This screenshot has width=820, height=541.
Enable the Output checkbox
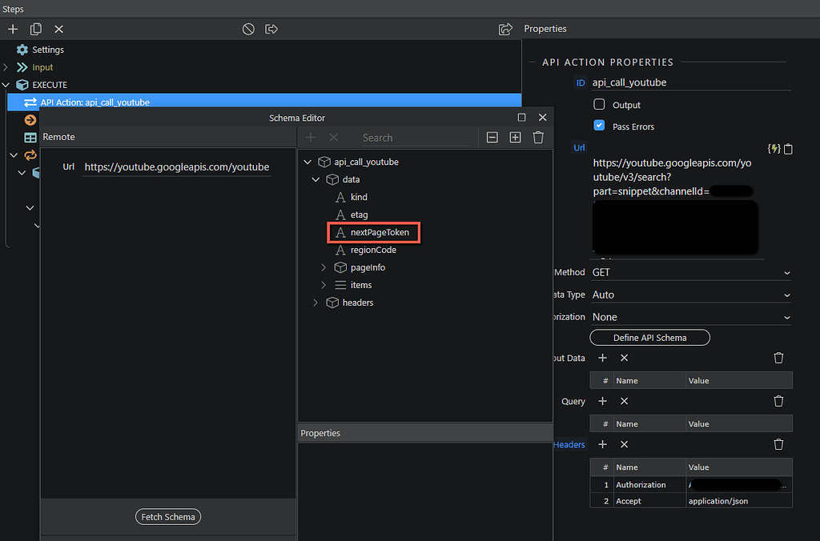pyautogui.click(x=597, y=104)
